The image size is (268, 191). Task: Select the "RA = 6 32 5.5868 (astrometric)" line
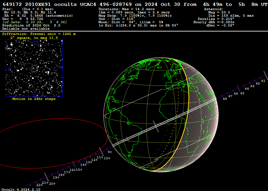(39, 16)
